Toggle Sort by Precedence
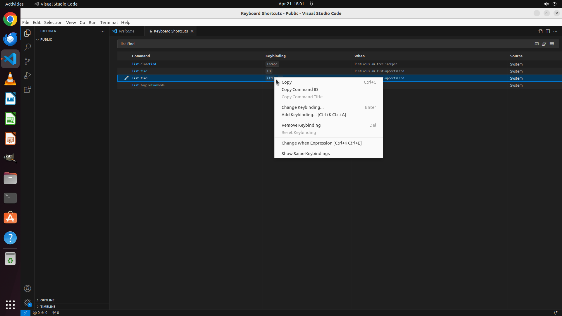This screenshot has height=316, width=562. click(544, 44)
